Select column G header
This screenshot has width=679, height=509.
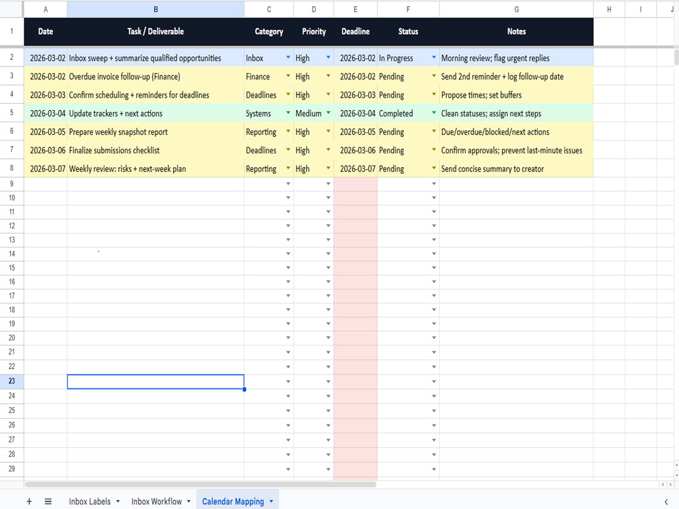pos(516,9)
